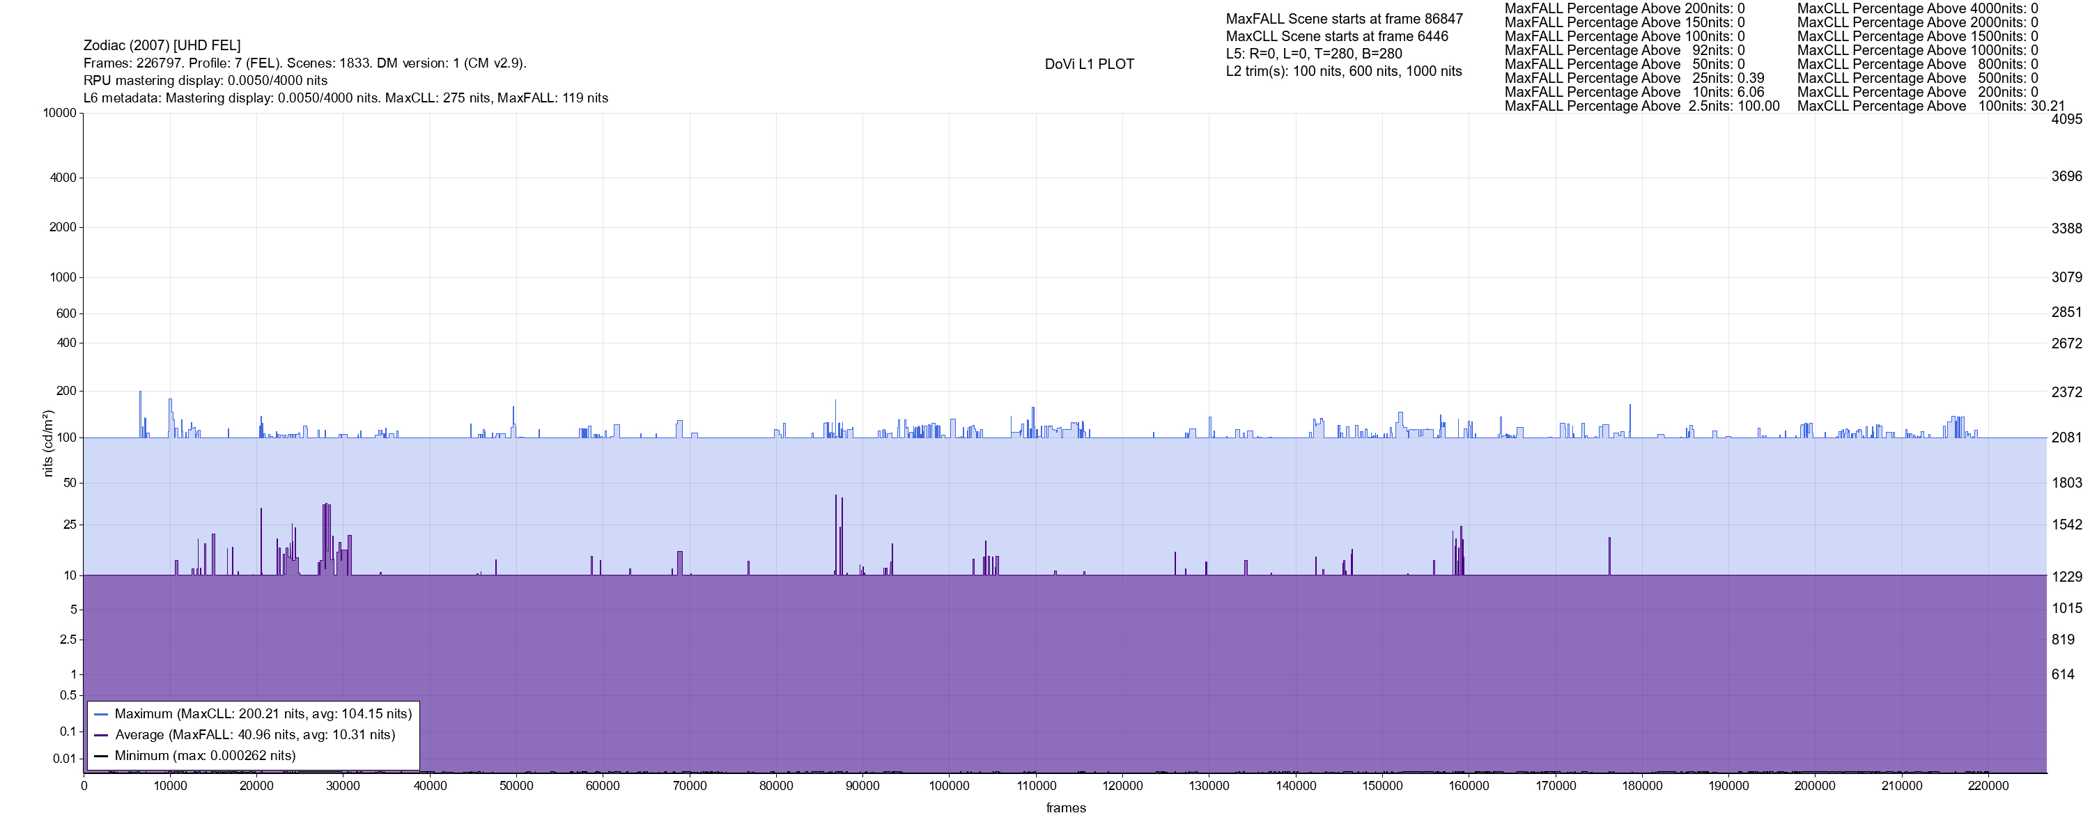Click the x-axis label frames

[1065, 807]
